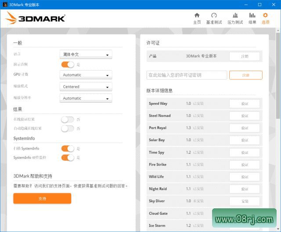Click the 3DMark app icon in title bar
Screen dimensions: 281x232
pyautogui.click(x=5, y=4)
